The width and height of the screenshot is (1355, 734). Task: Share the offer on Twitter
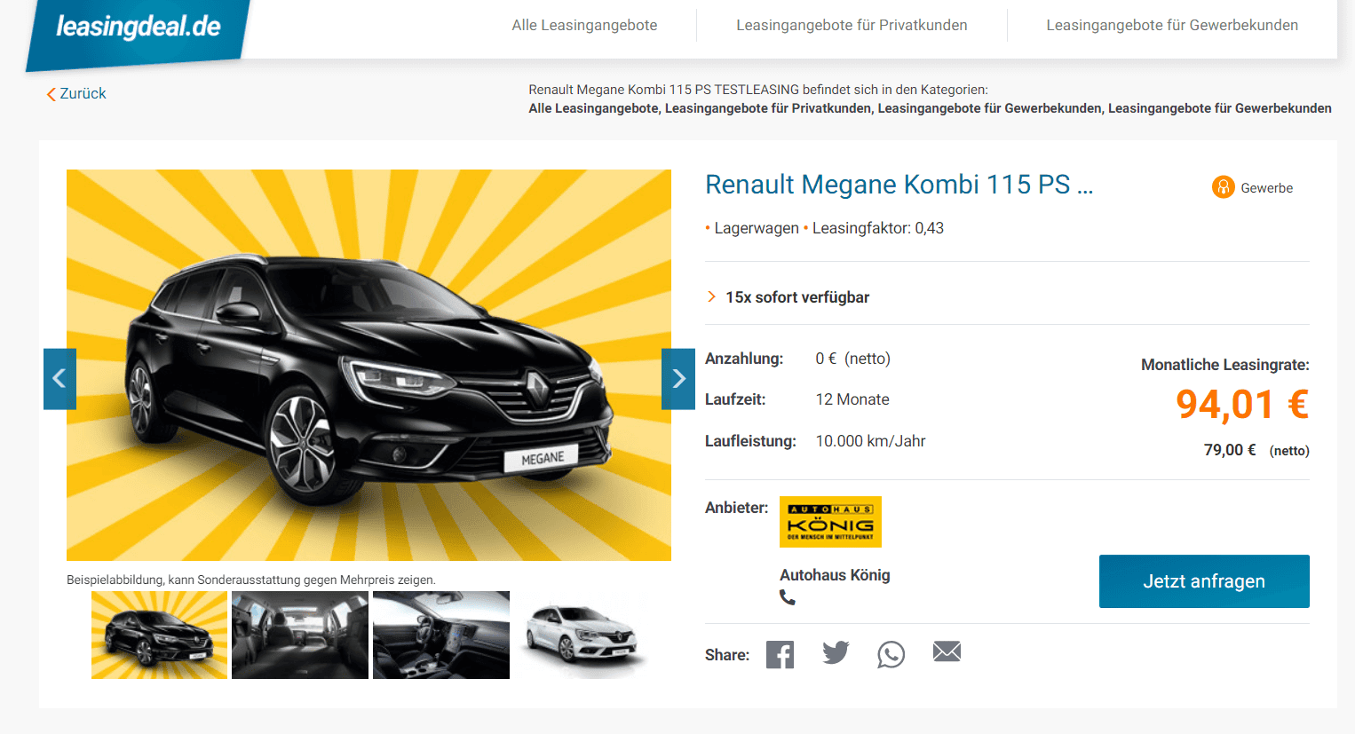(836, 653)
